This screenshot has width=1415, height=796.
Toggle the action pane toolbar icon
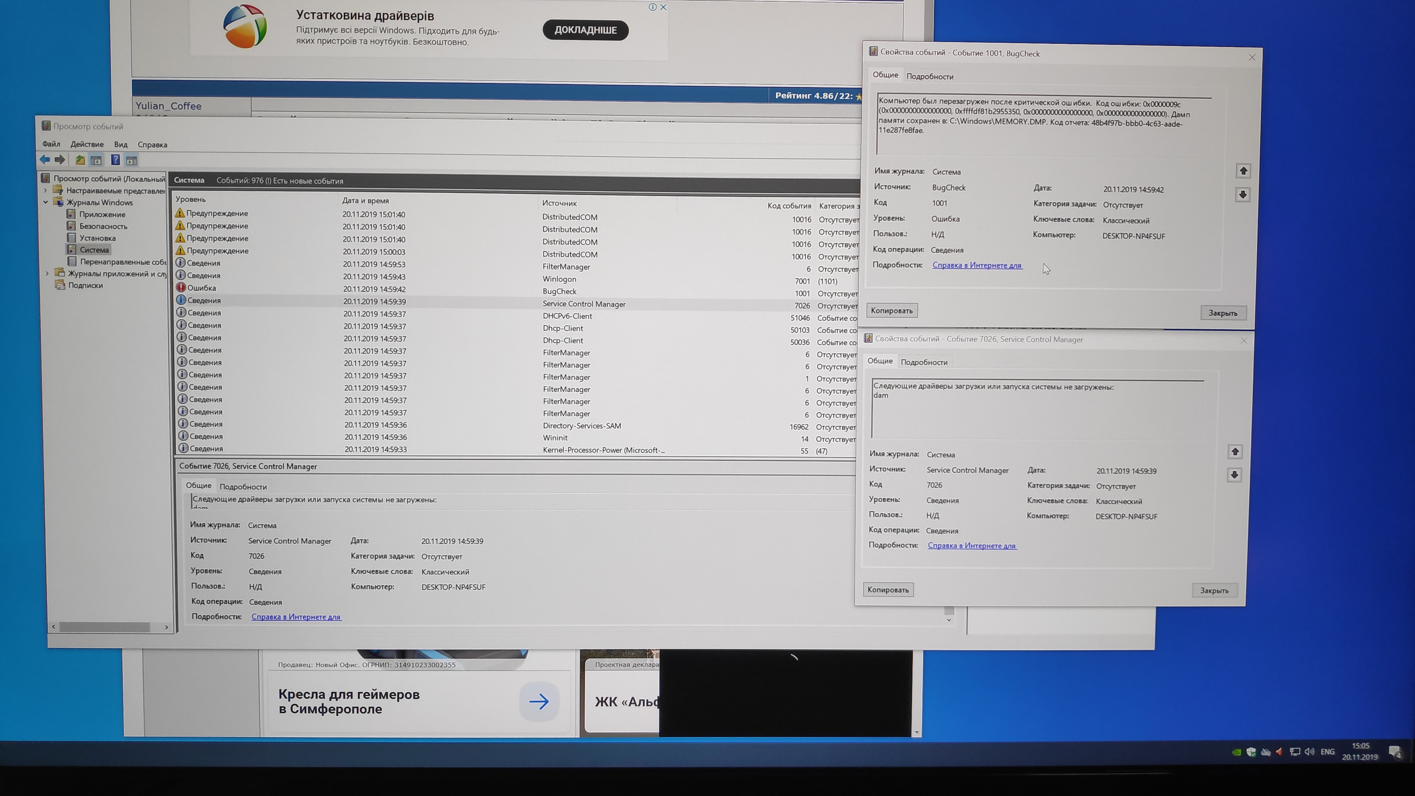tap(131, 160)
